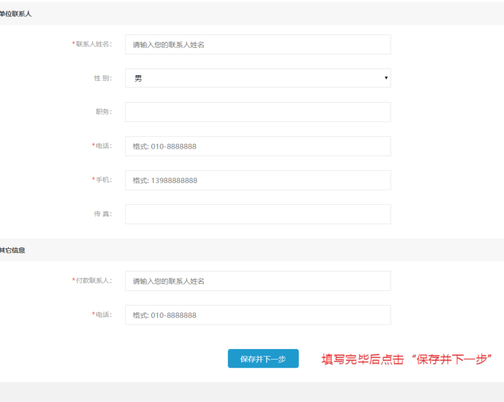Click the 联系人姓名 input field

(x=258, y=45)
